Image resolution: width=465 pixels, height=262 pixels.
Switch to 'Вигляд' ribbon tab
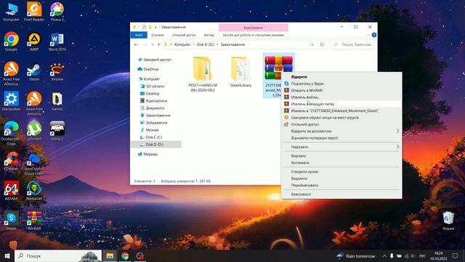click(209, 35)
